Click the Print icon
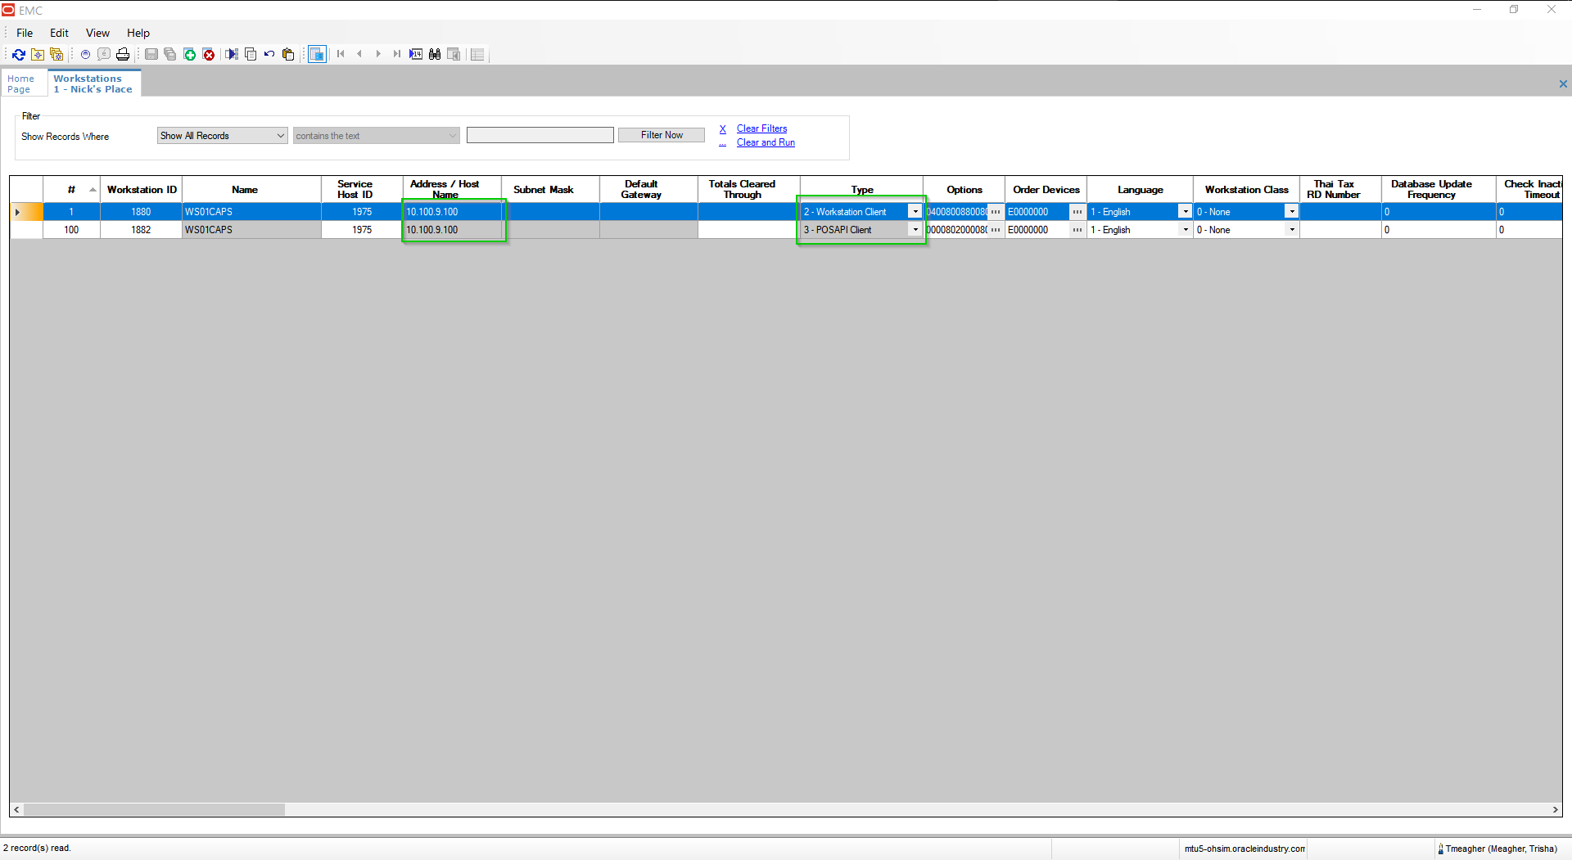Screen dimensions: 1572x860 (123, 54)
